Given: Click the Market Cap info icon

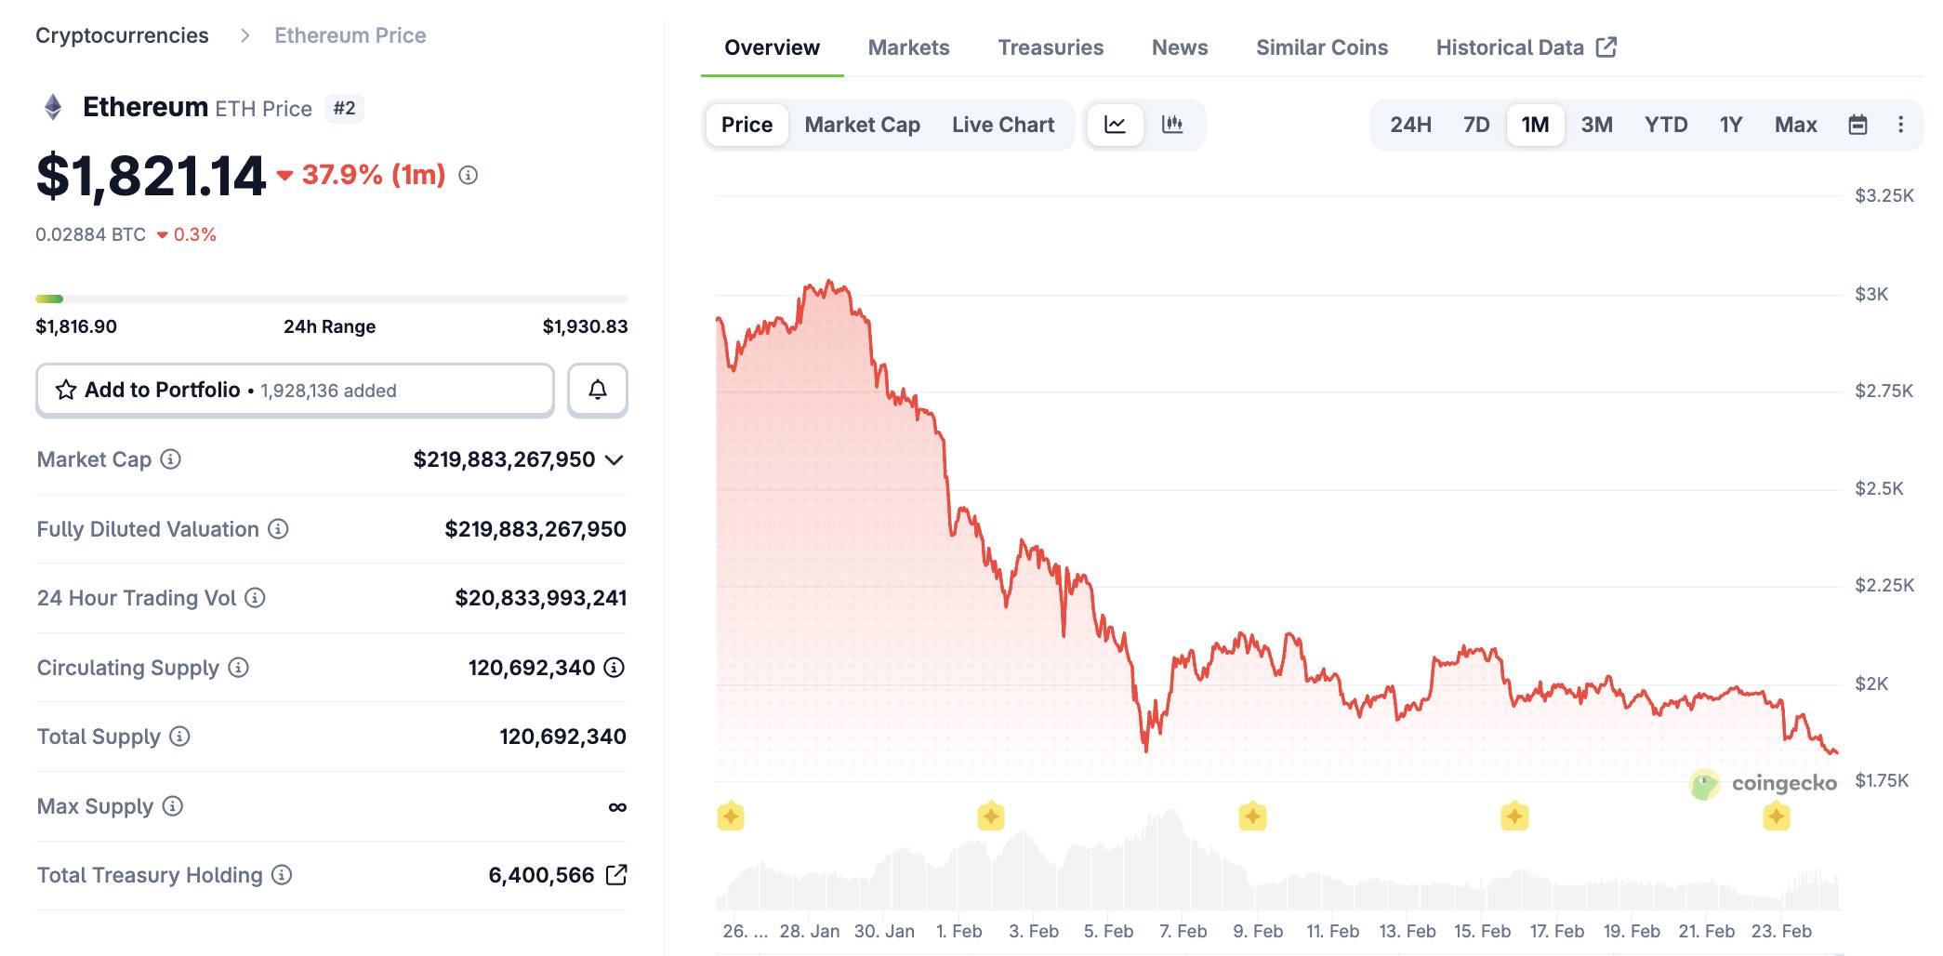Looking at the screenshot, I should [172, 459].
